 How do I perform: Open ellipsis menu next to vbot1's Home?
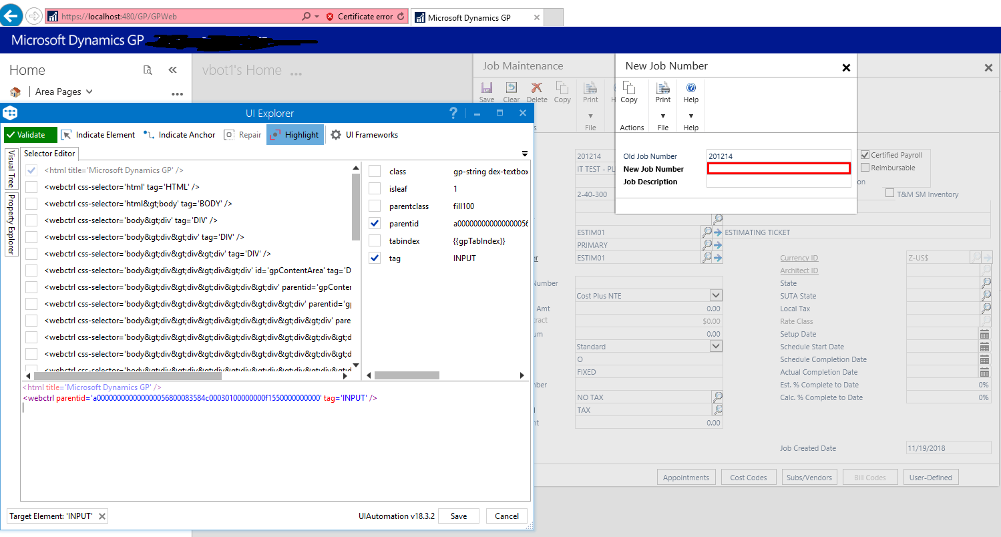[x=297, y=73]
